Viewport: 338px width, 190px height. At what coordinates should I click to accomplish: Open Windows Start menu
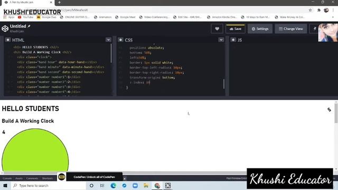[x=5, y=185]
